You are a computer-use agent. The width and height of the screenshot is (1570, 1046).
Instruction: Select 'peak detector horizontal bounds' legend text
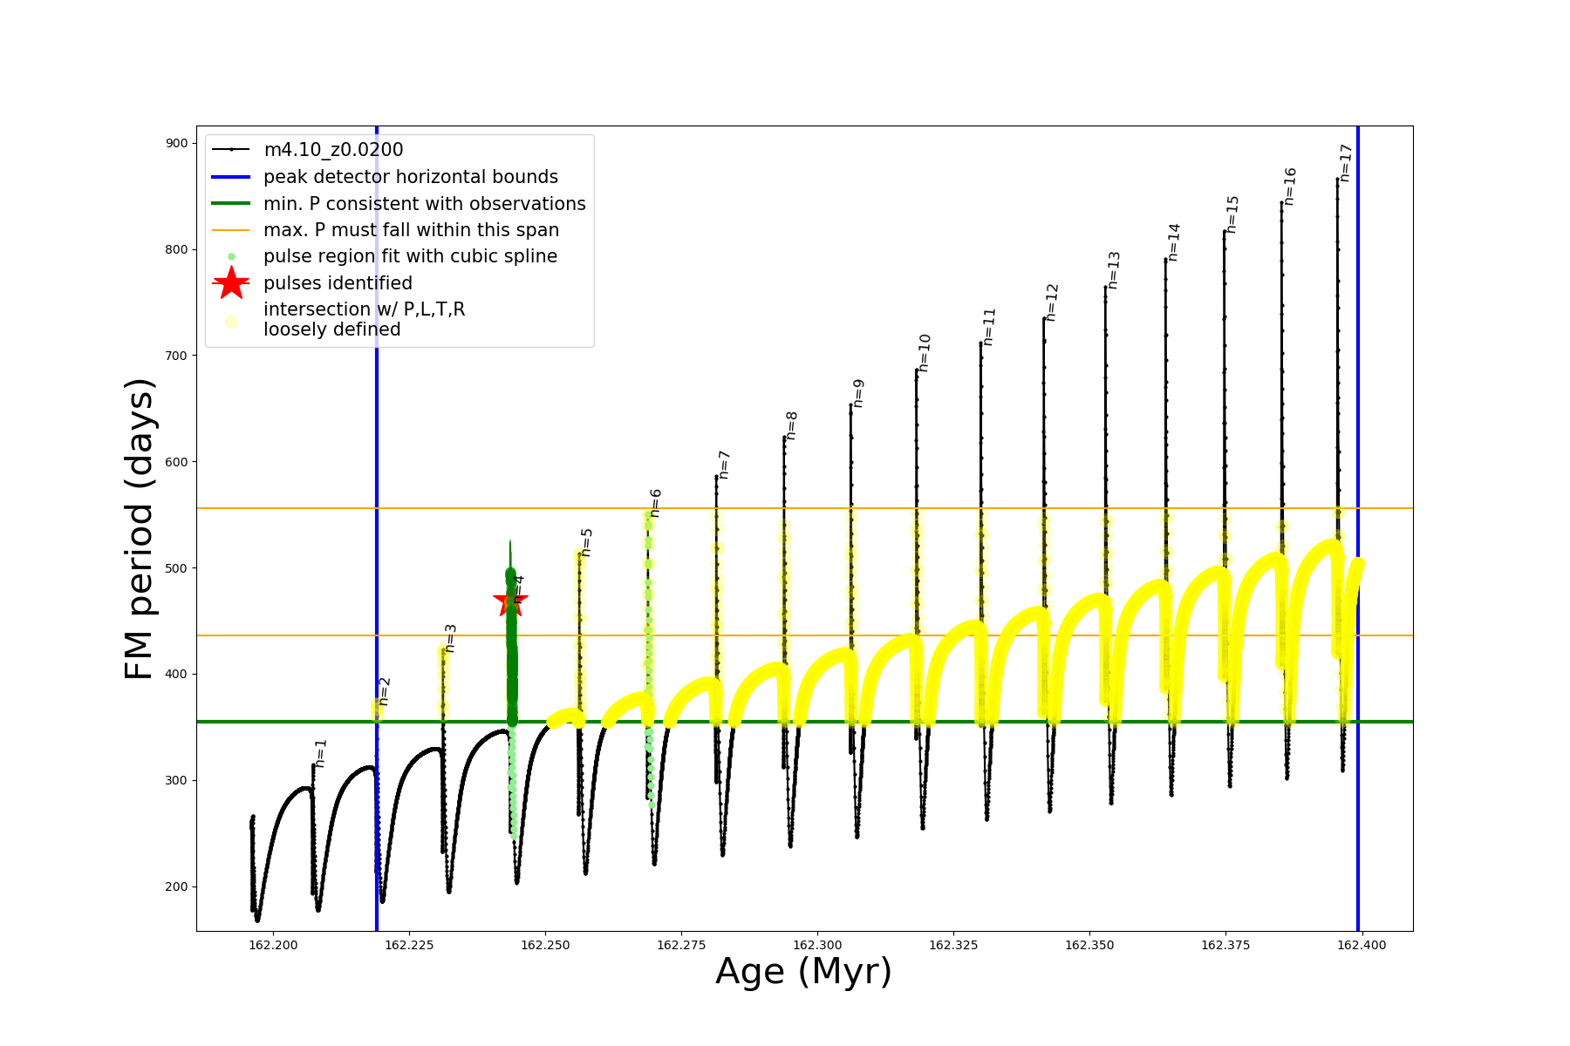410,177
